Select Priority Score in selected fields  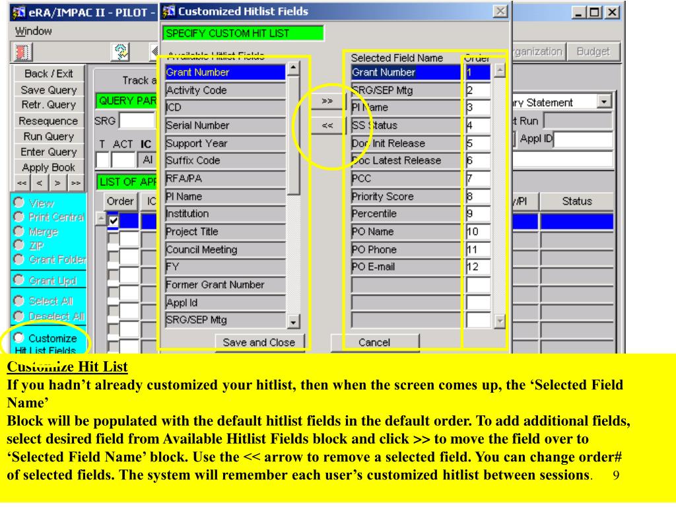click(405, 196)
